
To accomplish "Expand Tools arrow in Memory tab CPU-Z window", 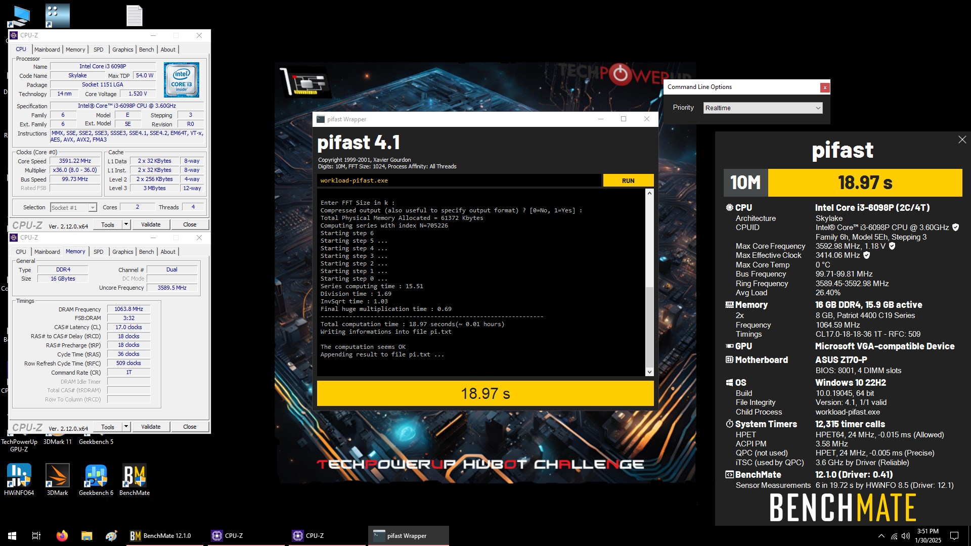I will coord(126,427).
